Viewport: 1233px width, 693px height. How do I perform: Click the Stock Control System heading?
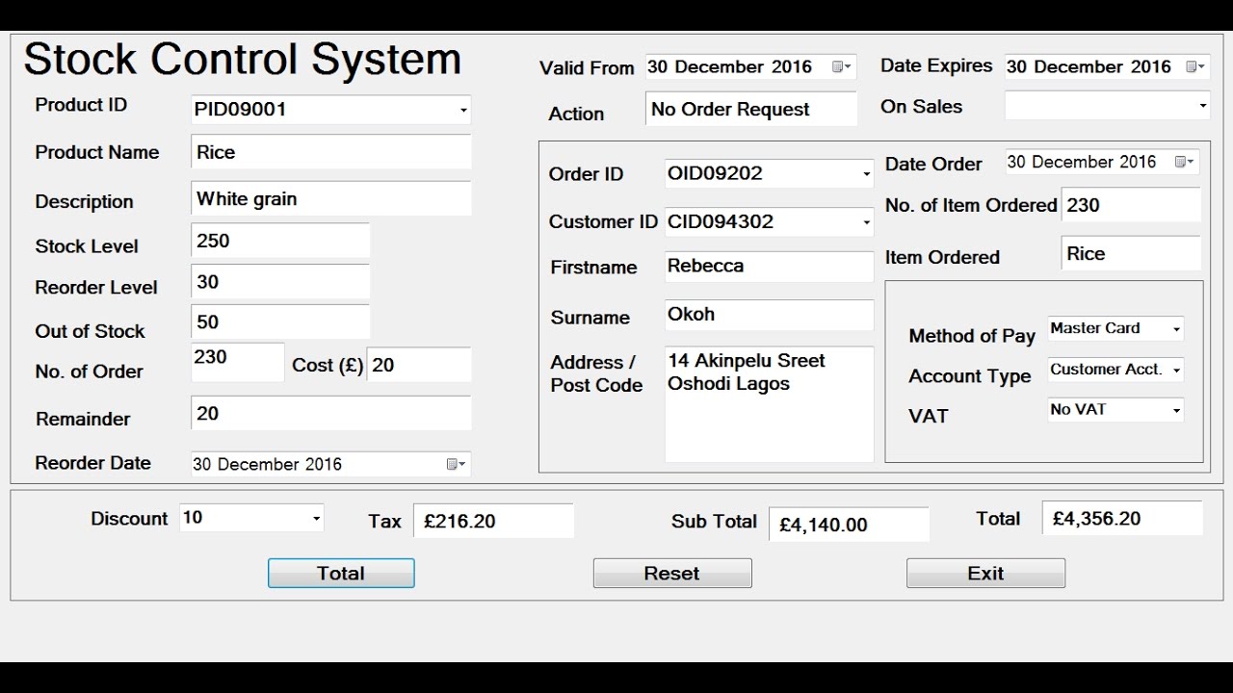243,59
